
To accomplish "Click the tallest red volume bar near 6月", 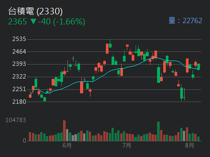I will click(64, 130).
